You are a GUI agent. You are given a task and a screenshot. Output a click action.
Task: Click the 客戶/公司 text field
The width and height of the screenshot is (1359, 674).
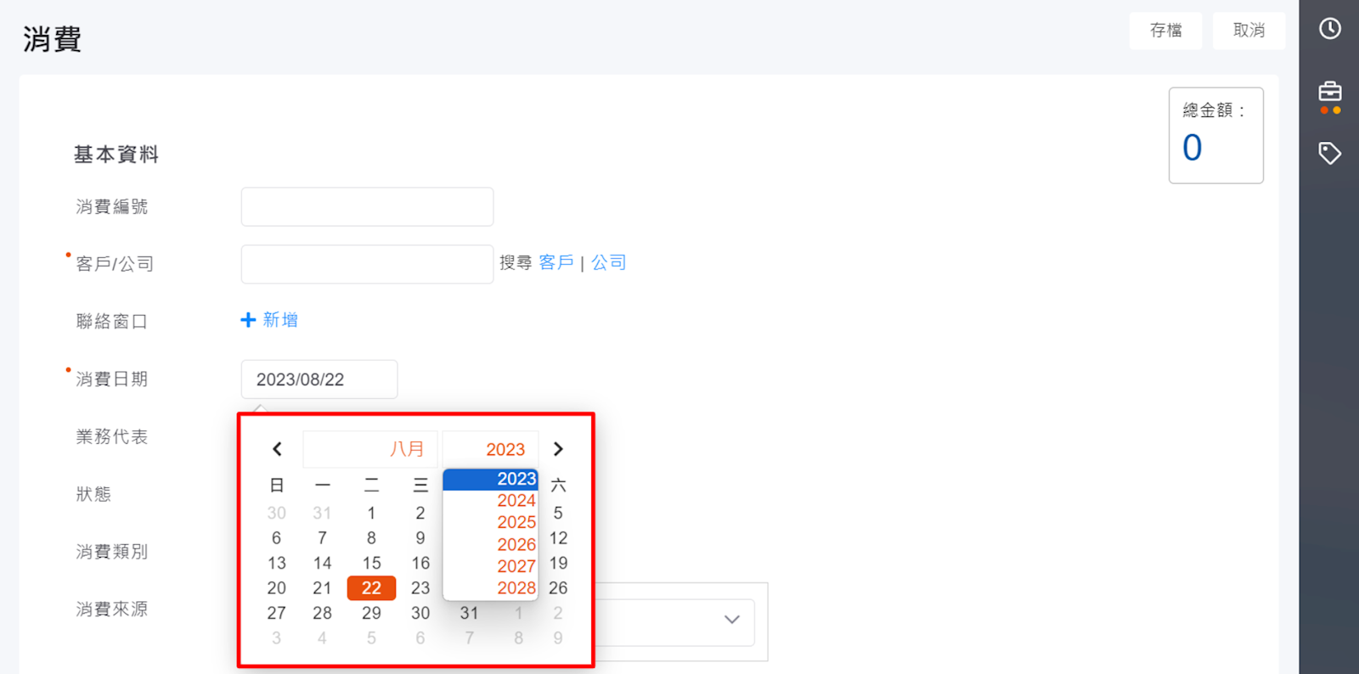tap(367, 265)
